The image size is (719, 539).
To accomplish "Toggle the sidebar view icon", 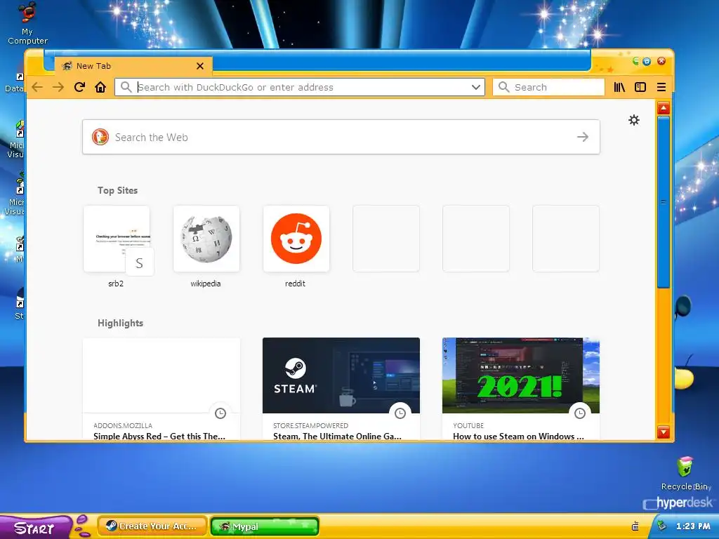I will [640, 87].
